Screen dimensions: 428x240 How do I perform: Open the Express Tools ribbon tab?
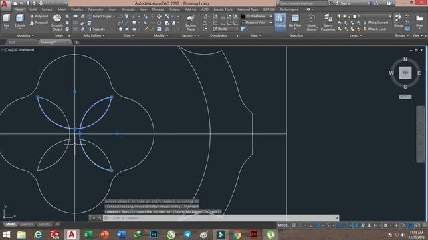click(x=223, y=9)
